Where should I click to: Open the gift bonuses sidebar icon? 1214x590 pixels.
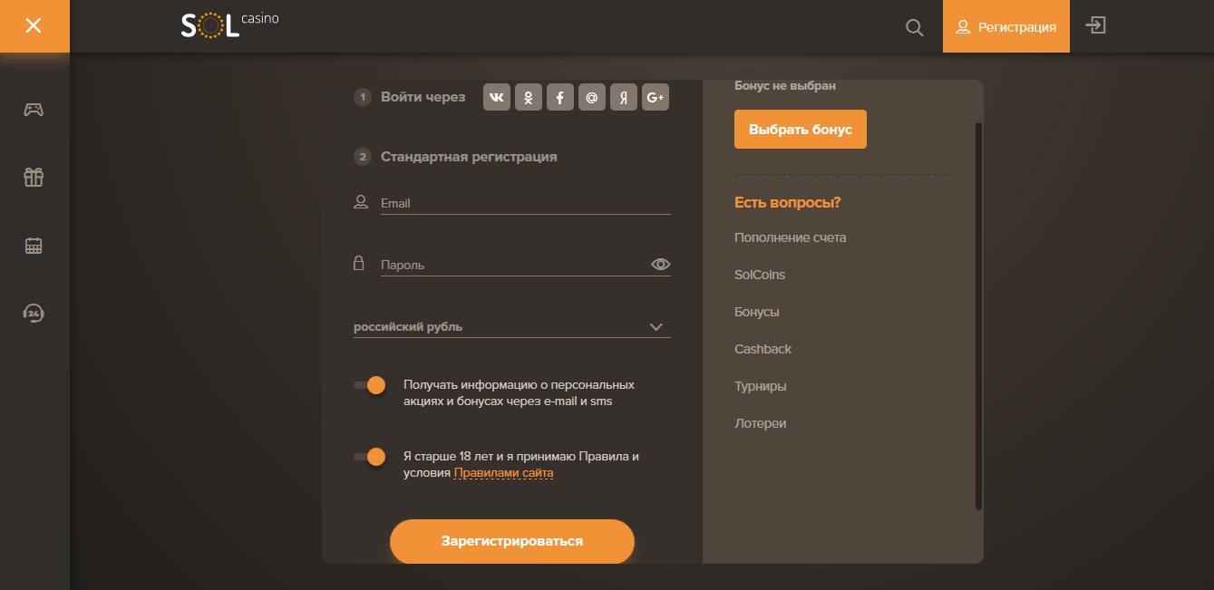[34, 178]
